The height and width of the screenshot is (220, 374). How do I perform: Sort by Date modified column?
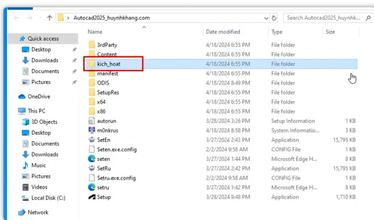223,32
